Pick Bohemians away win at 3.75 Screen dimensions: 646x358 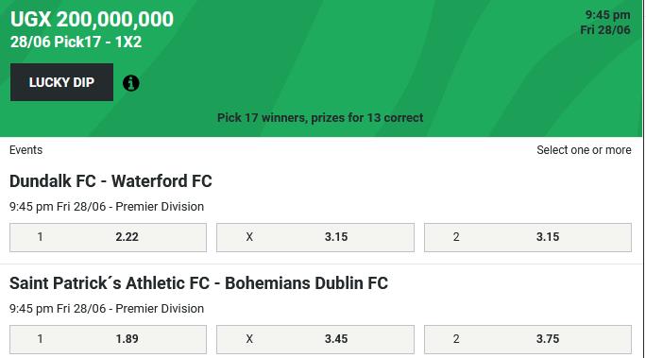(528, 339)
